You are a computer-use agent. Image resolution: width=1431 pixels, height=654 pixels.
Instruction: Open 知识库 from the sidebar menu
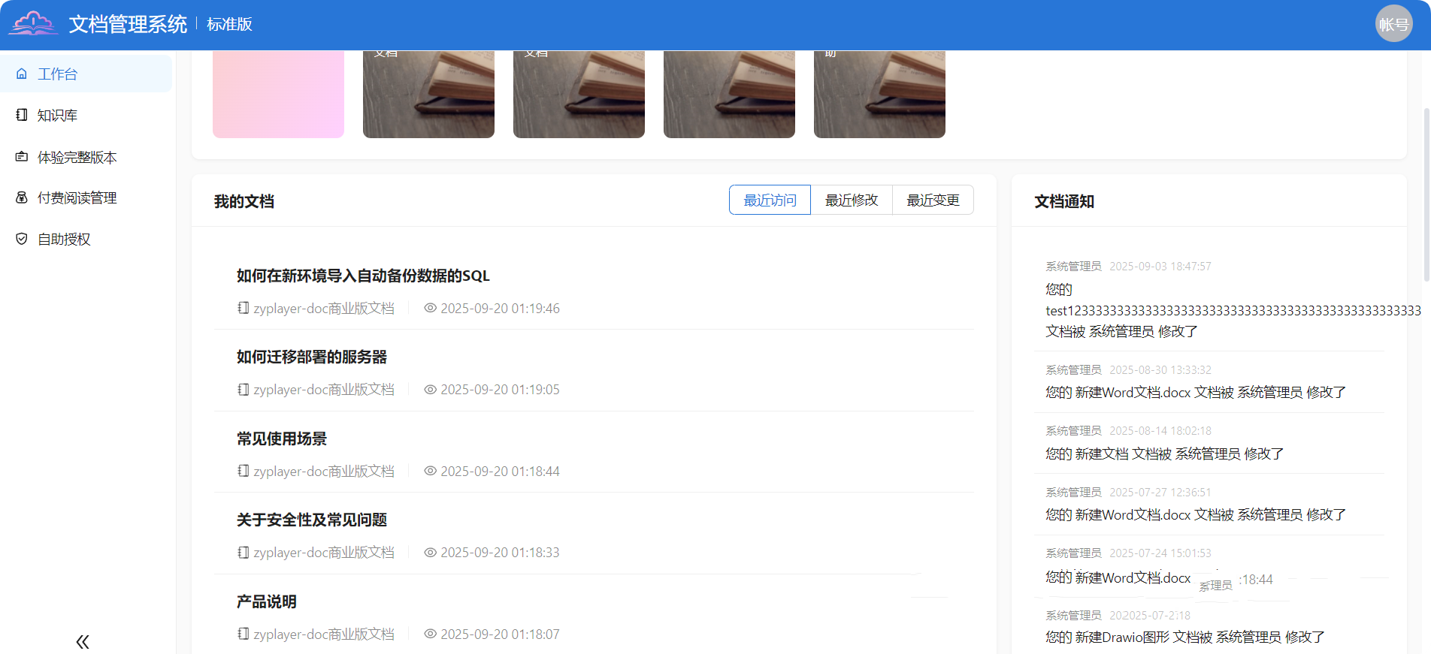(58, 115)
